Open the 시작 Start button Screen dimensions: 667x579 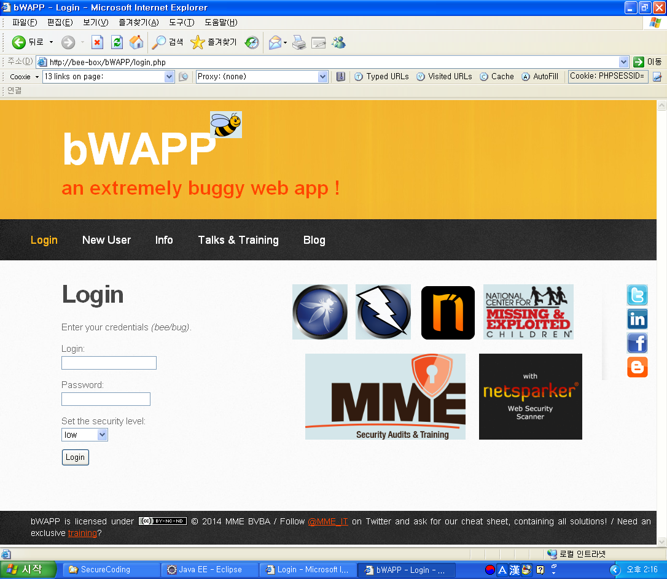pyautogui.click(x=28, y=570)
